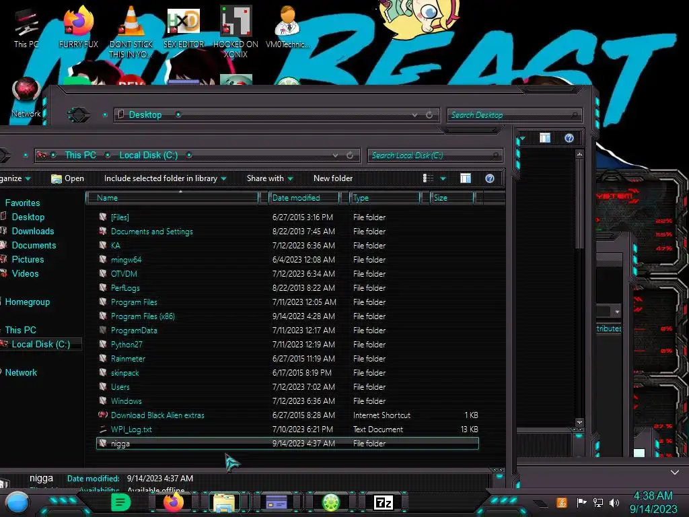Click the volume speaker tray icon

tap(614, 502)
